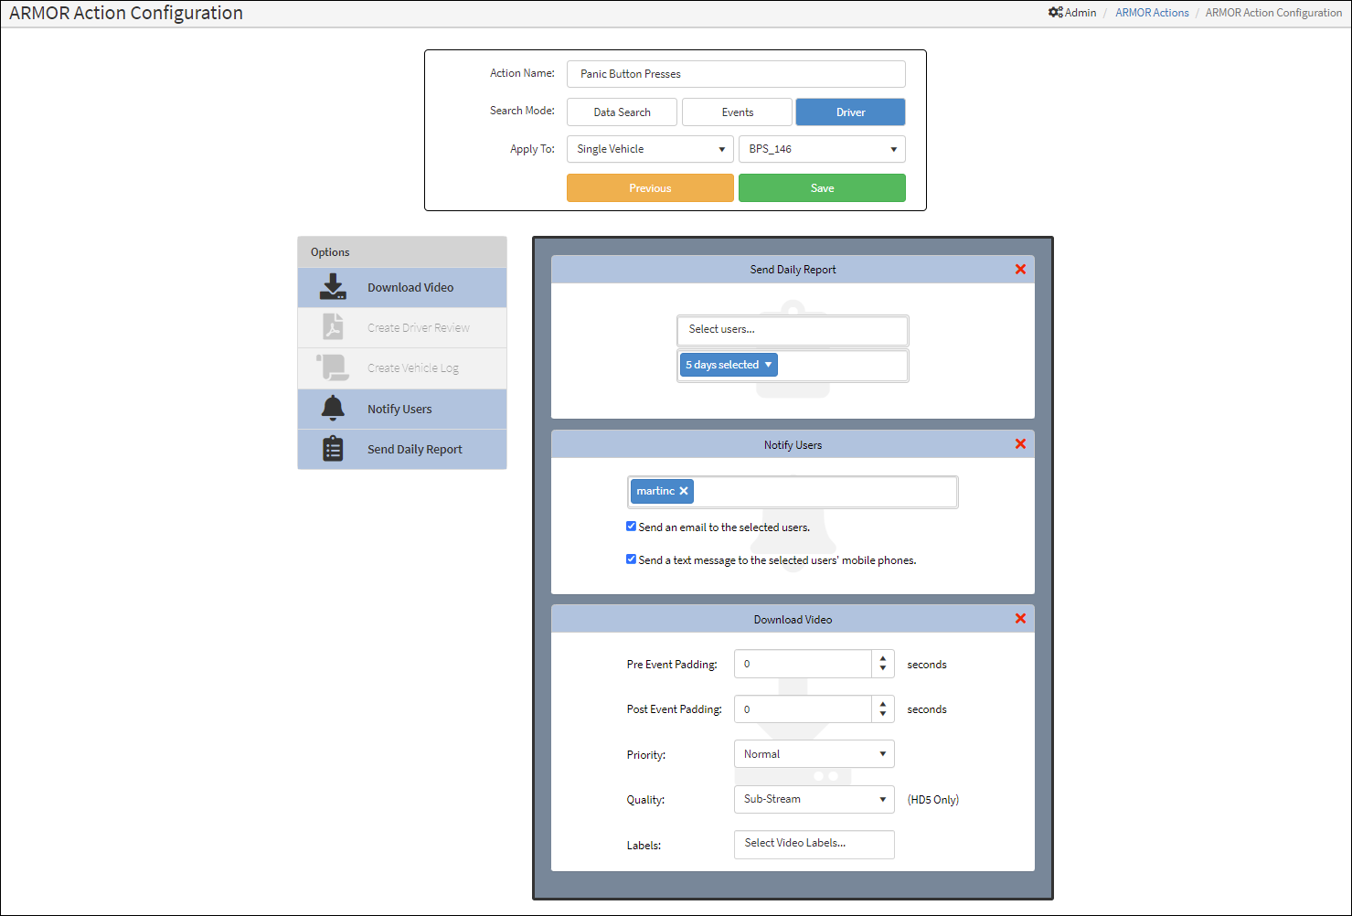Select Driver search mode
The image size is (1352, 916).
click(x=850, y=112)
